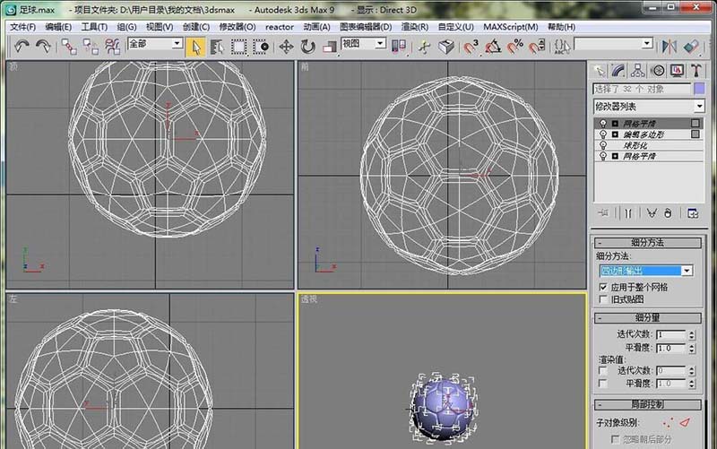Open the Modify command panel tab
Screen dimensions: 717x449
tap(618, 71)
